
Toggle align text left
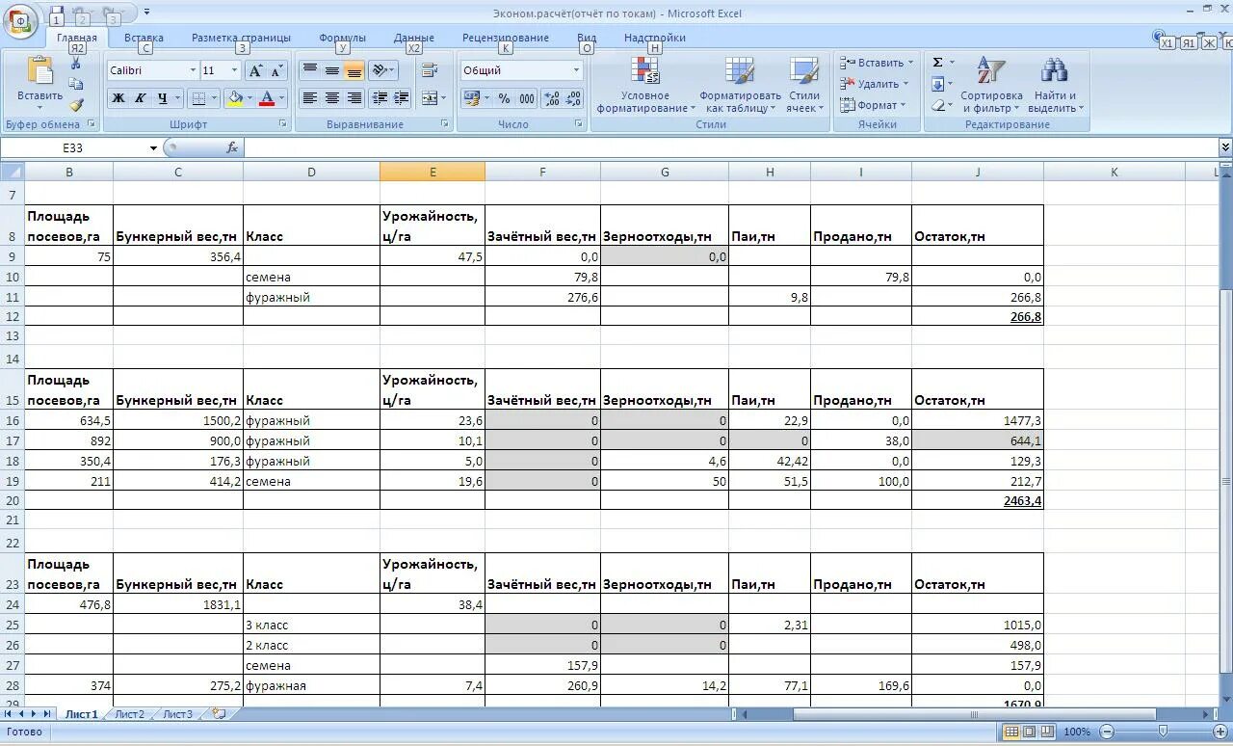[310, 98]
